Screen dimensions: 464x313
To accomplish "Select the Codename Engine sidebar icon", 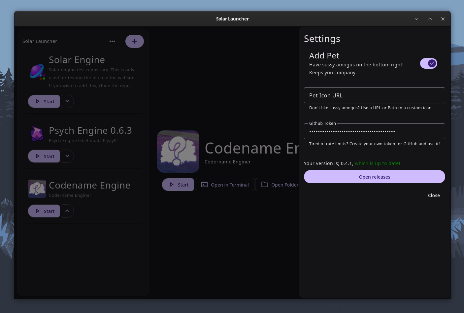I will click(x=37, y=189).
